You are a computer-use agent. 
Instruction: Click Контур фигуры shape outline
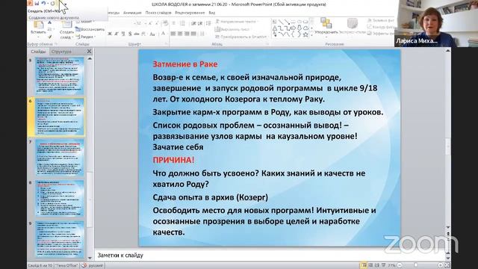click(x=382, y=27)
